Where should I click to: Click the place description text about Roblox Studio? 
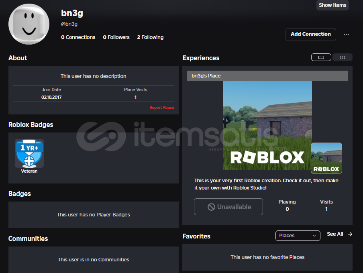click(x=266, y=184)
